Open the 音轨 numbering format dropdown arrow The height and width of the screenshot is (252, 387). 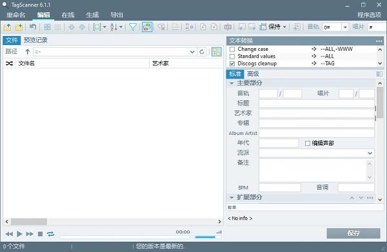pyautogui.click(x=345, y=27)
